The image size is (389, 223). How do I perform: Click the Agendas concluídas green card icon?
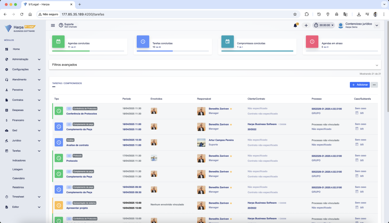pos(58,42)
